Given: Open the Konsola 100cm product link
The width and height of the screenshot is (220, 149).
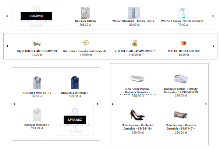Looking at the screenshot, I should point(85,21).
